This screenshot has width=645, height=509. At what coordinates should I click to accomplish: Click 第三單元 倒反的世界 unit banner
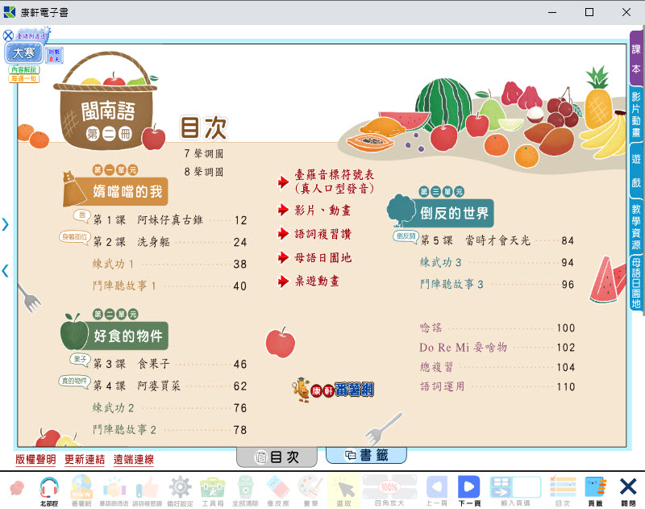tap(441, 213)
